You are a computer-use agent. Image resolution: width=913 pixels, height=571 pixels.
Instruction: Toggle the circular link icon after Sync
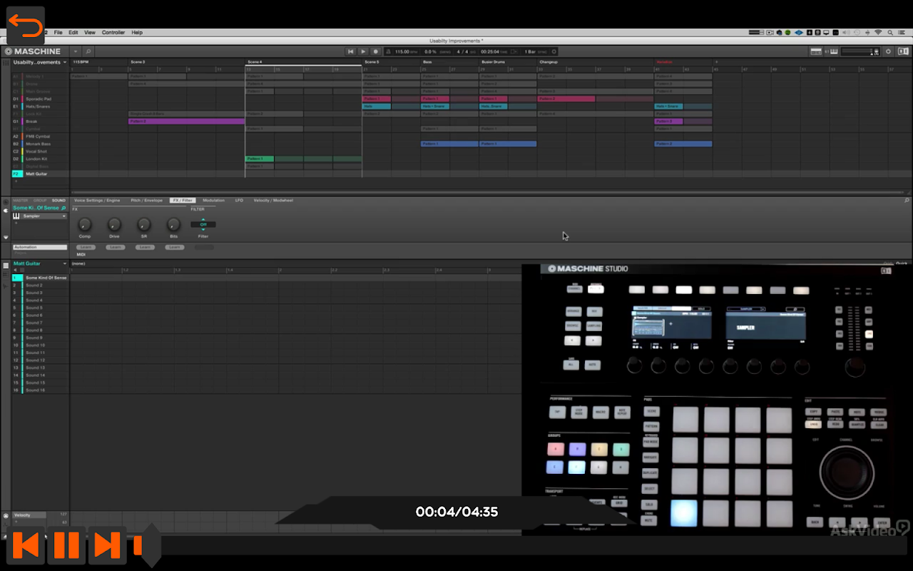(554, 51)
